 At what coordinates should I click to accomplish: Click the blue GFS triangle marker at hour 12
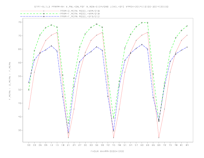(52, 46)
